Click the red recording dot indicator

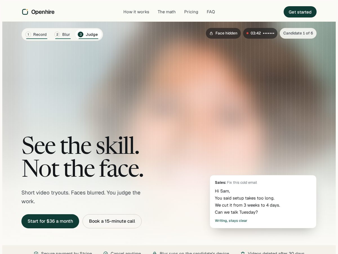248,33
